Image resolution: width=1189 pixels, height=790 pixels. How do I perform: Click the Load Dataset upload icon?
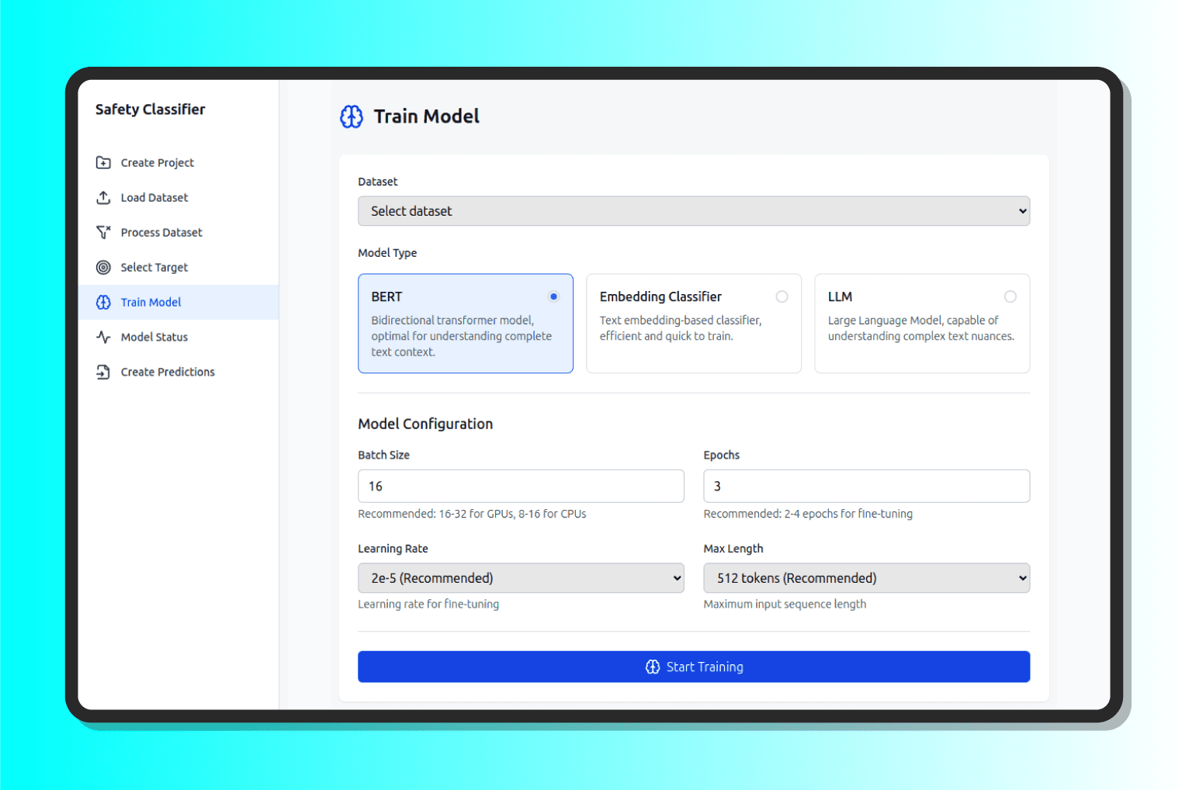click(x=103, y=198)
